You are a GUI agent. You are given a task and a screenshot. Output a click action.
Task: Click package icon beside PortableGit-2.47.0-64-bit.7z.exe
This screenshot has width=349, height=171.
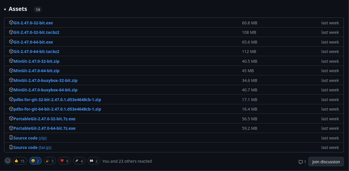click(11, 128)
